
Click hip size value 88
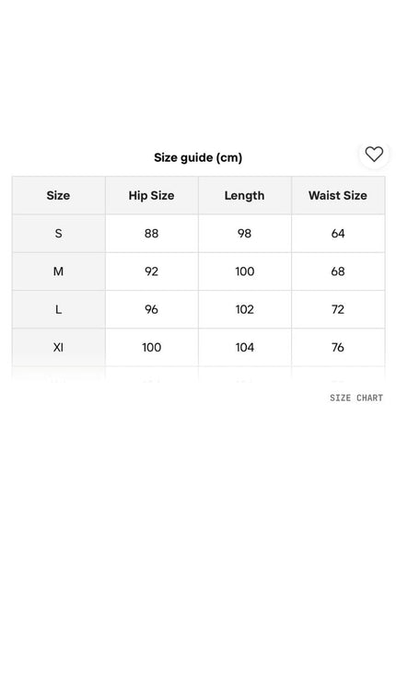[151, 234]
